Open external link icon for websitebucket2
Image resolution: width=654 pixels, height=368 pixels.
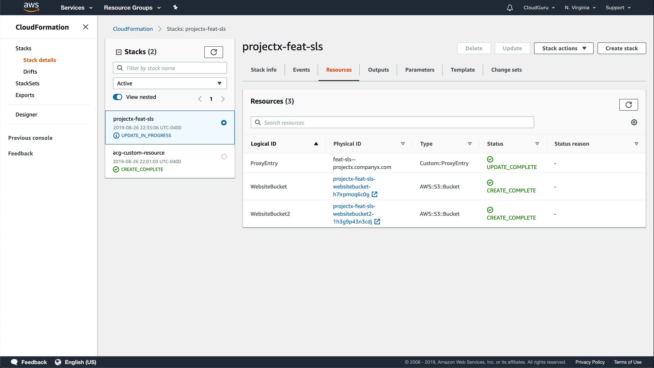pos(377,222)
